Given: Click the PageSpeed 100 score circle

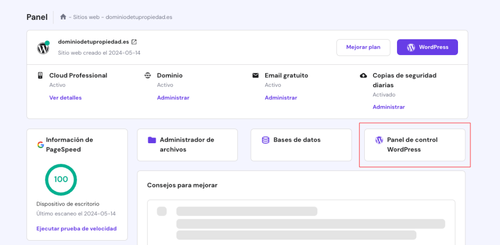Looking at the screenshot, I should click(61, 179).
